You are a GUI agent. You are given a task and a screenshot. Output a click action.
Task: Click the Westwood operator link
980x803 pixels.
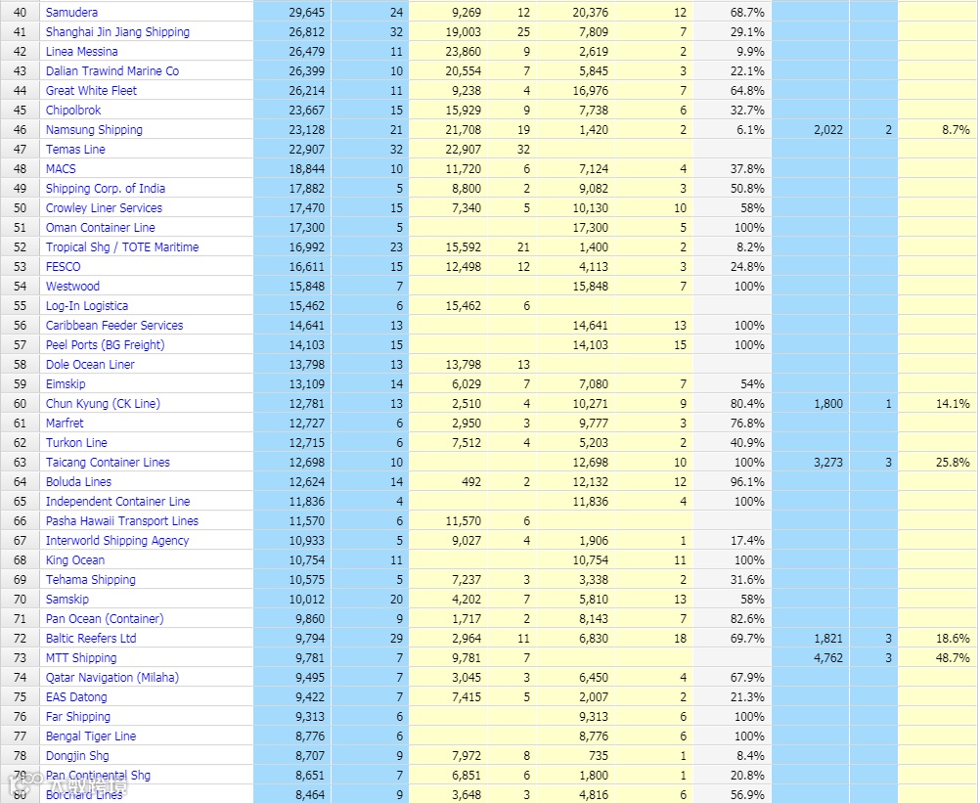pos(72,287)
